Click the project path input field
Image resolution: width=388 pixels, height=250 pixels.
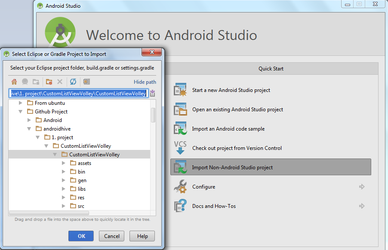click(79, 93)
